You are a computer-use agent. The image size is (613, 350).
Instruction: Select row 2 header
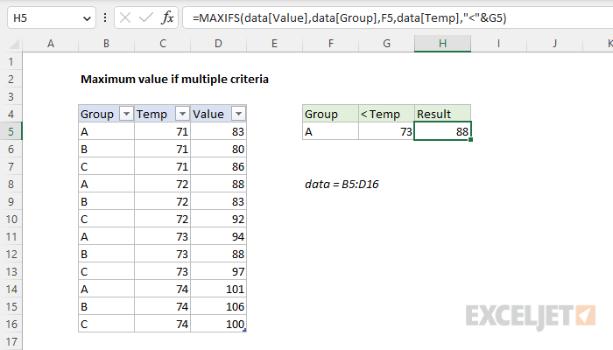[11, 80]
